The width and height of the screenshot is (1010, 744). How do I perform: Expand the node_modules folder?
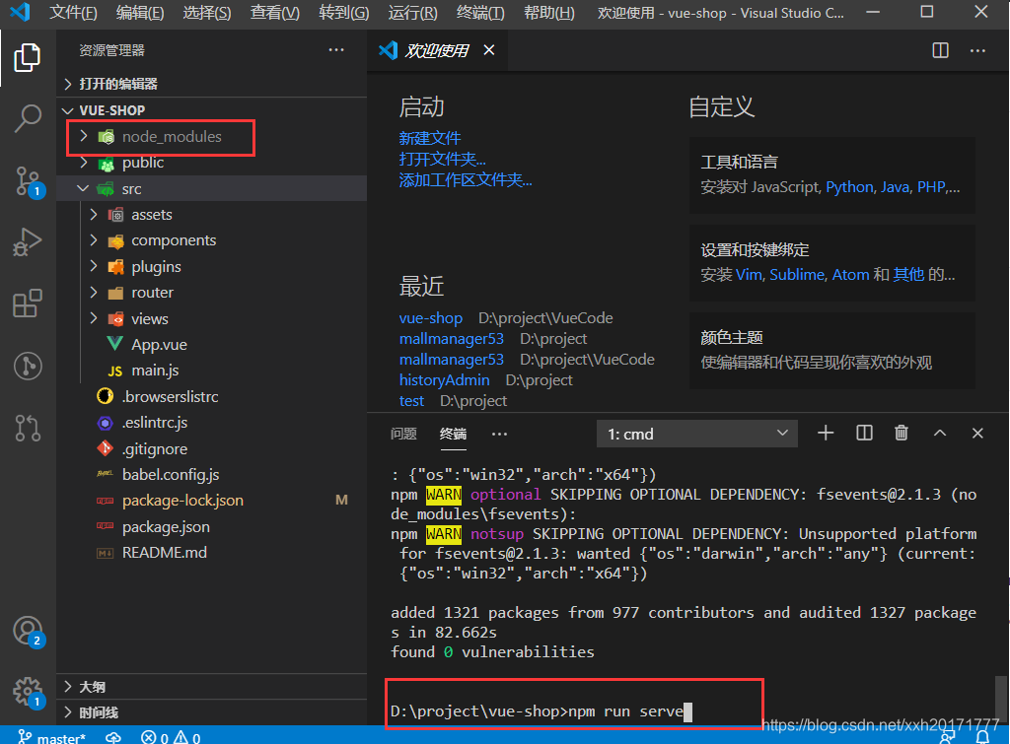point(211,136)
